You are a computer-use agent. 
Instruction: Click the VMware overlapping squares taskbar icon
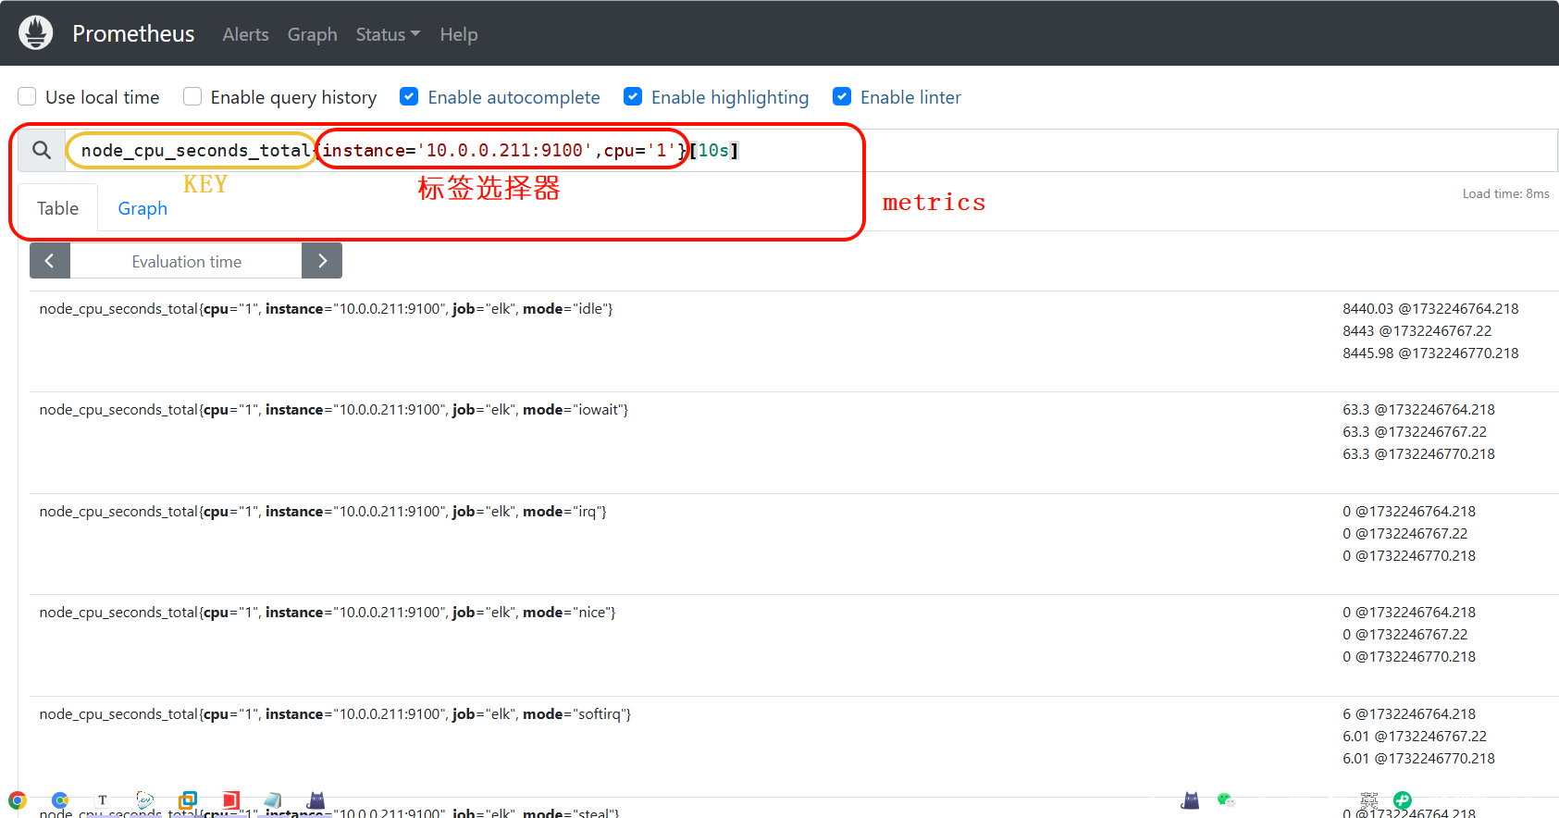click(x=188, y=799)
